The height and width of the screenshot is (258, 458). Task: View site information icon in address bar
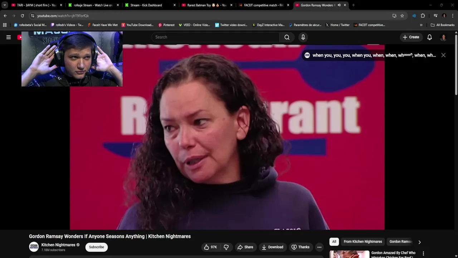(x=33, y=16)
